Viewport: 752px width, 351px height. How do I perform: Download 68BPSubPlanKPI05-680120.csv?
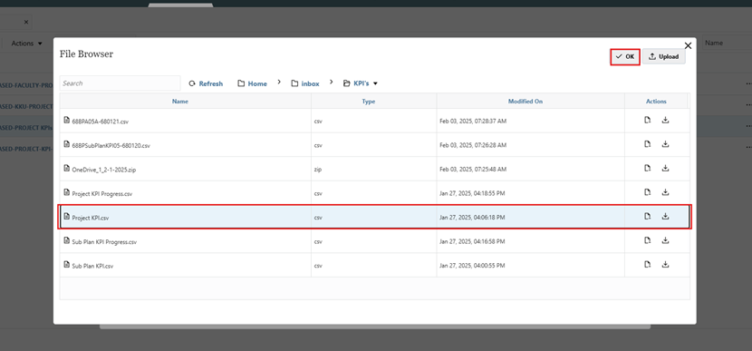[665, 144]
